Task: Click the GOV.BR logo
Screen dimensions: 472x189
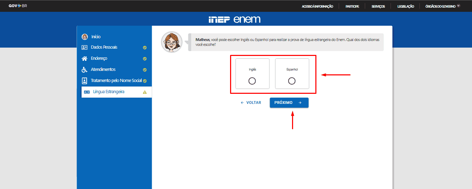Action: coord(18,6)
